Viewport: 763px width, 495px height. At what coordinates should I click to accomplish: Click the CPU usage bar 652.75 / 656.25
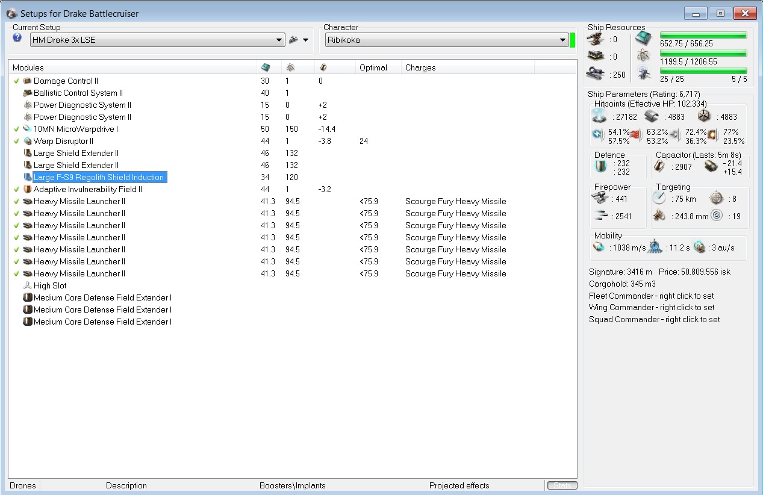click(703, 36)
